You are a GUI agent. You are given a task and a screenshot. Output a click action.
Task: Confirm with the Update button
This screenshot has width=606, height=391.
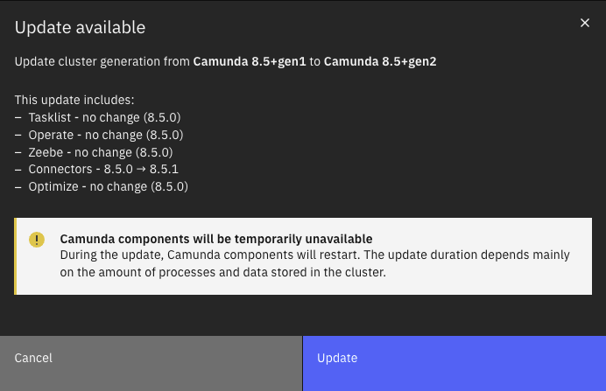click(454, 358)
